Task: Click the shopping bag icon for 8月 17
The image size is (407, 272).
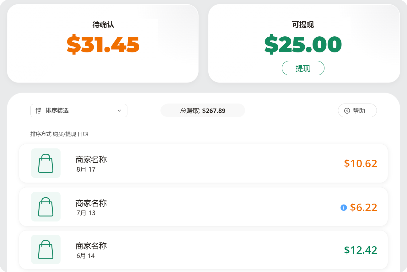Action: point(46,163)
